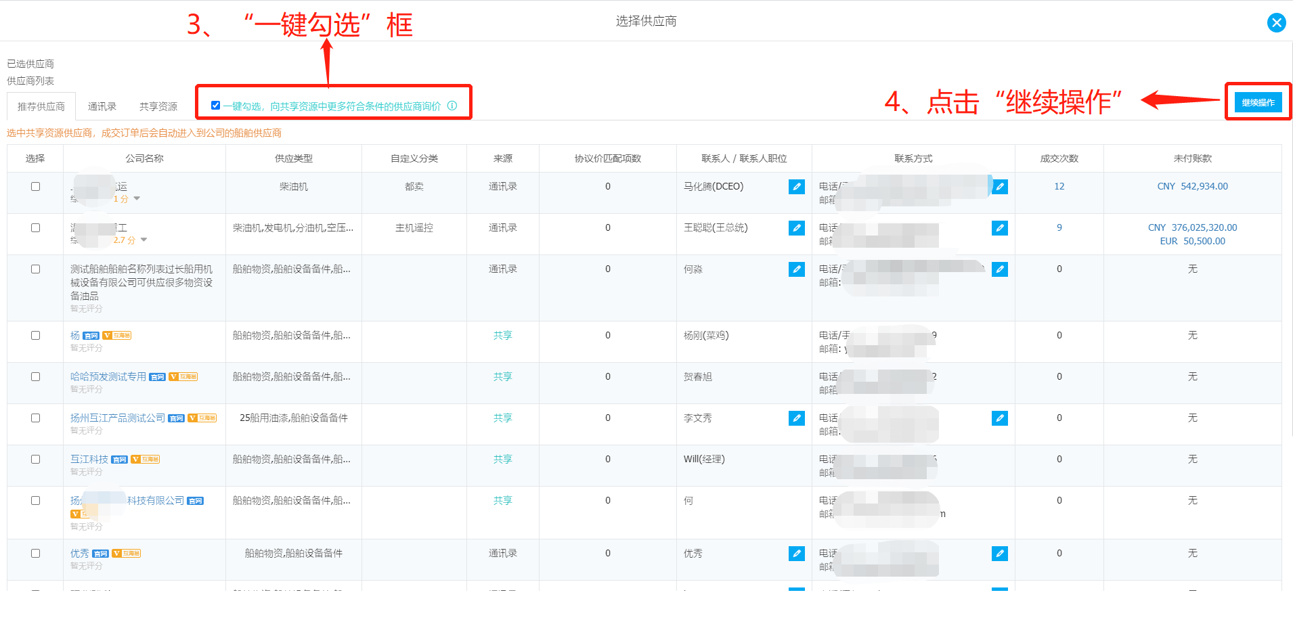Viewport: 1293px width, 622px height.
Task: Select supplier row with contact 王聪聪
Action: coord(35,228)
